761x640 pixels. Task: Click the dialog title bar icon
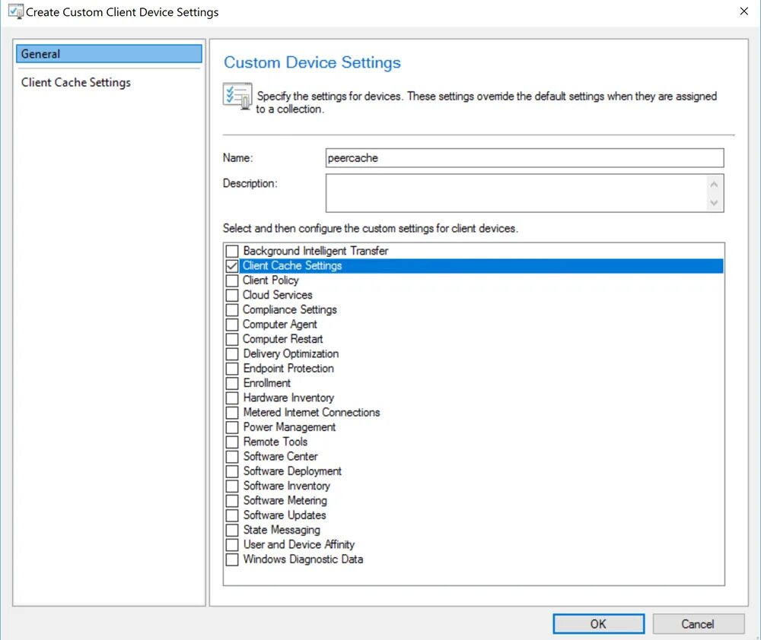[15, 11]
